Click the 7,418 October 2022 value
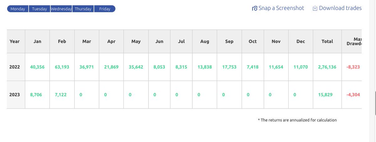This screenshot has width=376, height=142. coord(253,67)
